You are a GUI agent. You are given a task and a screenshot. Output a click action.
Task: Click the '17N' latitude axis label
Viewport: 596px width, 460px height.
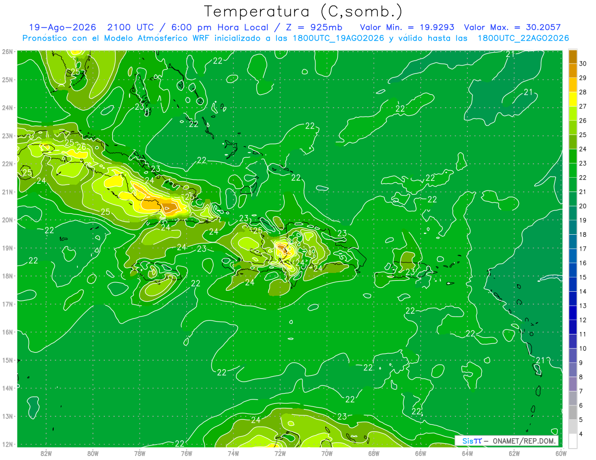7,304
